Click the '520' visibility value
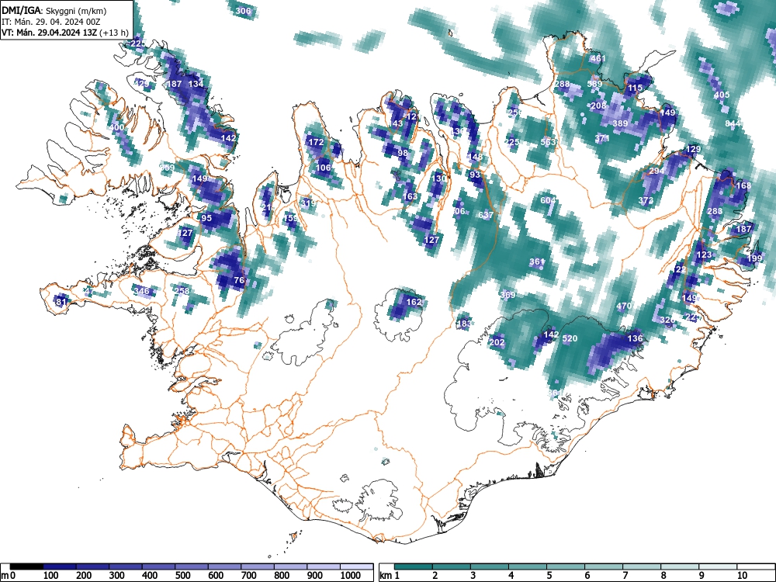 [x=570, y=338]
